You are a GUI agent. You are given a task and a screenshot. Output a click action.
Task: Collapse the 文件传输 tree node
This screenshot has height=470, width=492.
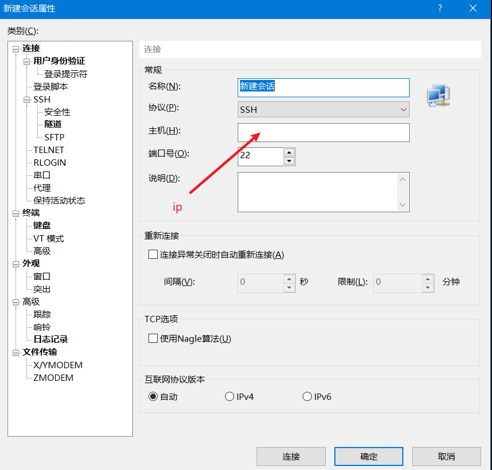pyautogui.click(x=16, y=353)
